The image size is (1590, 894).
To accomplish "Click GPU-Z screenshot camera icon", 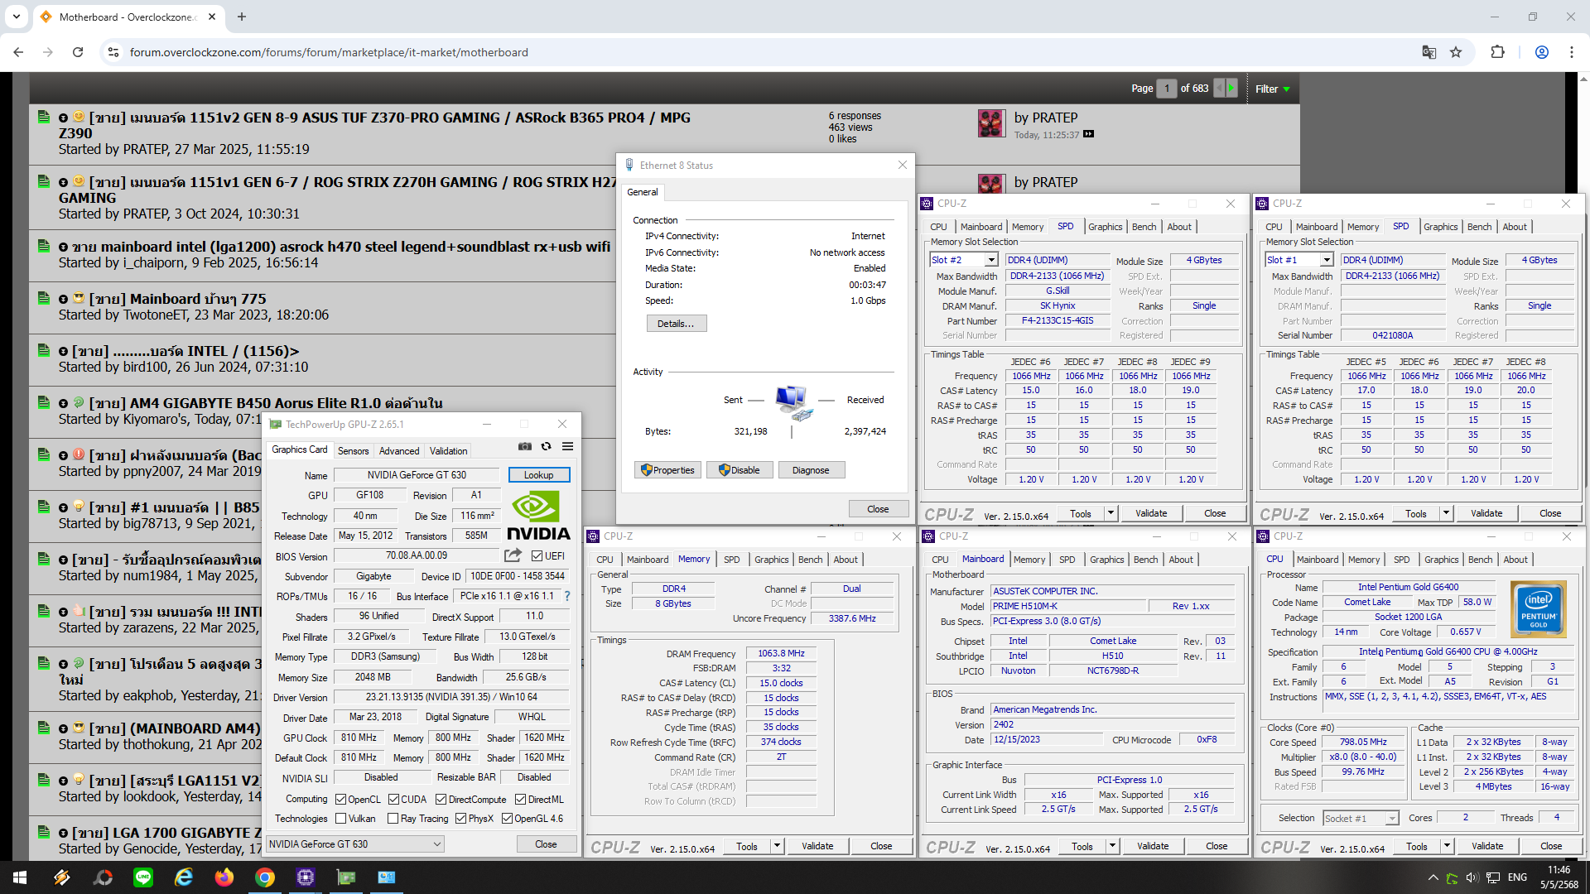I will pos(525,446).
